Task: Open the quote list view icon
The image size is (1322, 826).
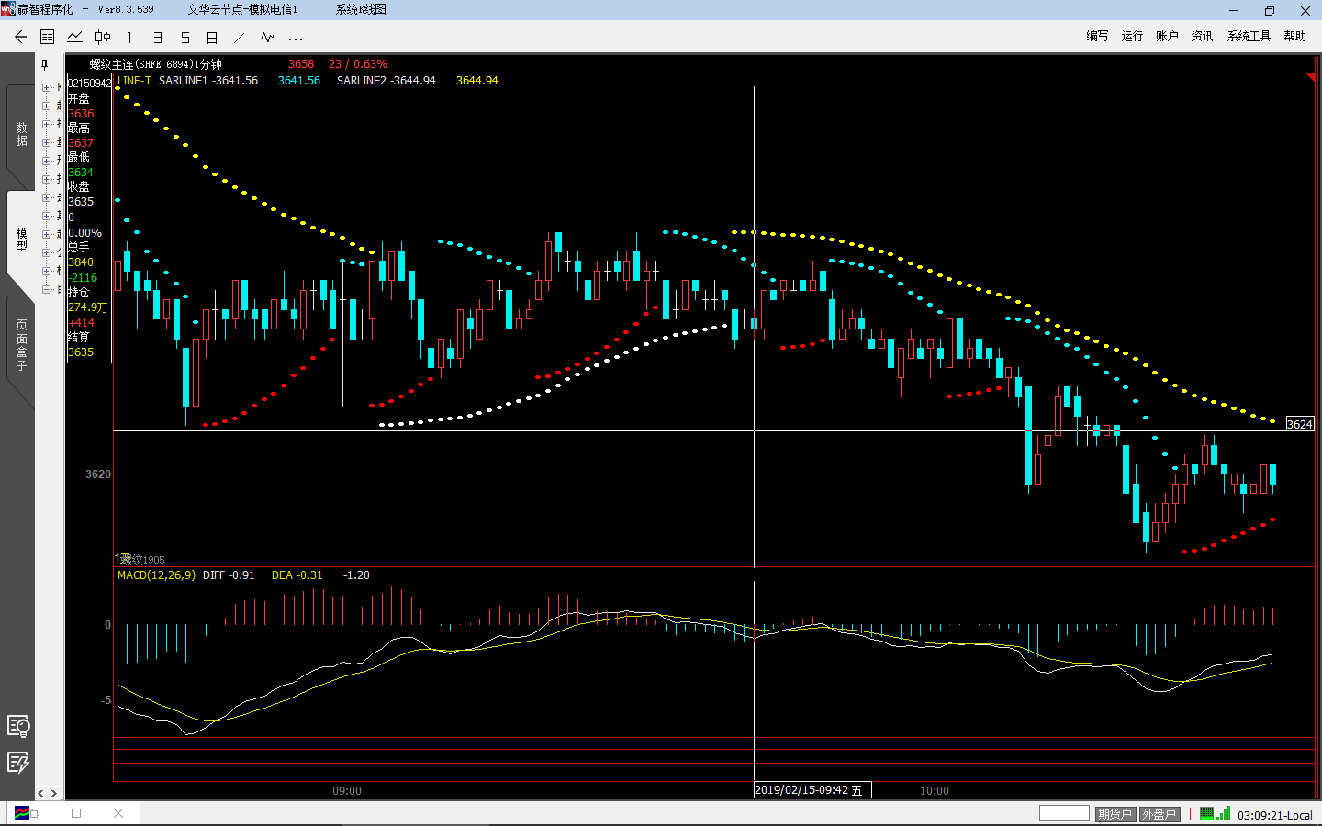Action: [48, 38]
